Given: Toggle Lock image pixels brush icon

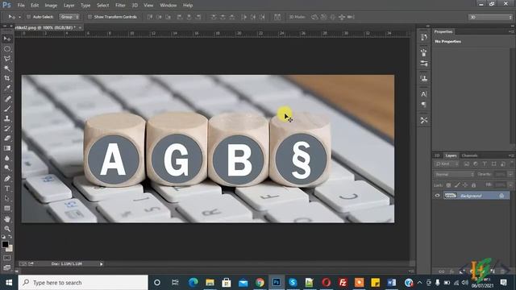Looking at the screenshot, I should [457, 185].
